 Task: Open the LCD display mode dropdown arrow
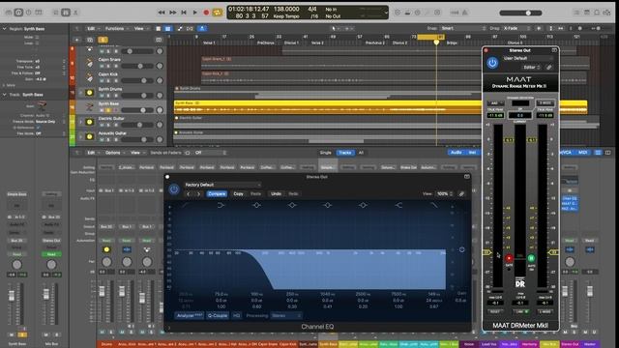(386, 13)
